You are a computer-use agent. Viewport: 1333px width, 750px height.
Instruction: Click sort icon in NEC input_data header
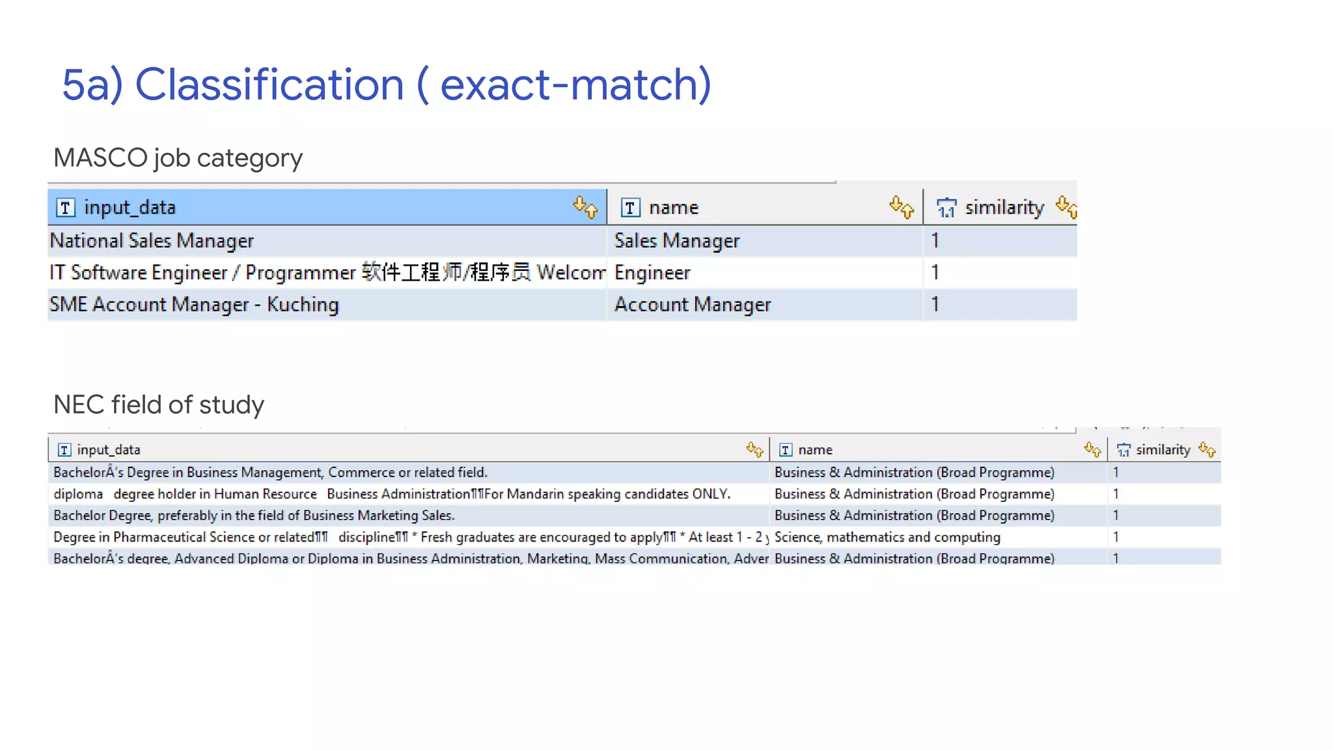pyautogui.click(x=754, y=449)
